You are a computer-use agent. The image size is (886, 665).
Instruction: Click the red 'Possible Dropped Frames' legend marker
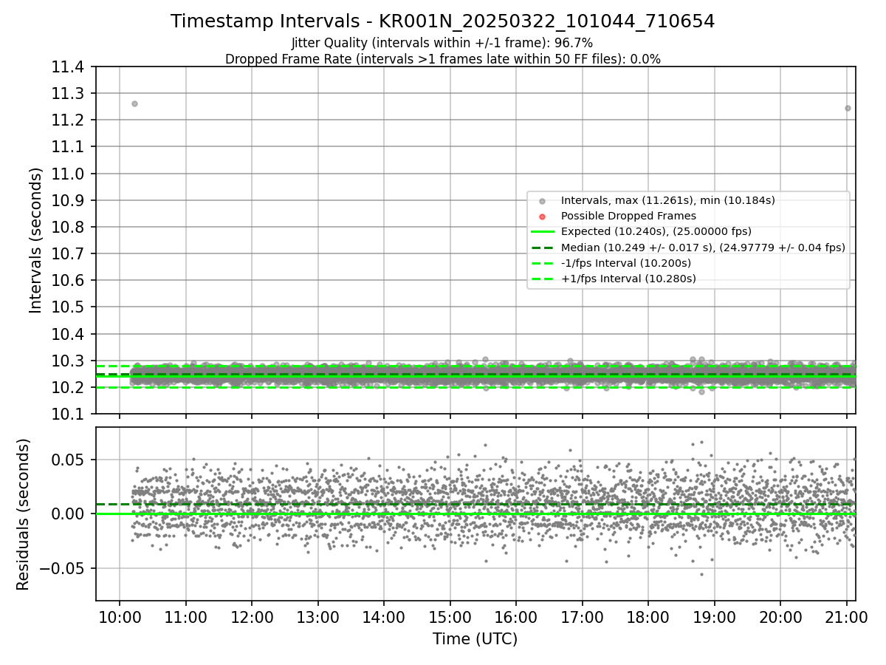click(x=542, y=216)
